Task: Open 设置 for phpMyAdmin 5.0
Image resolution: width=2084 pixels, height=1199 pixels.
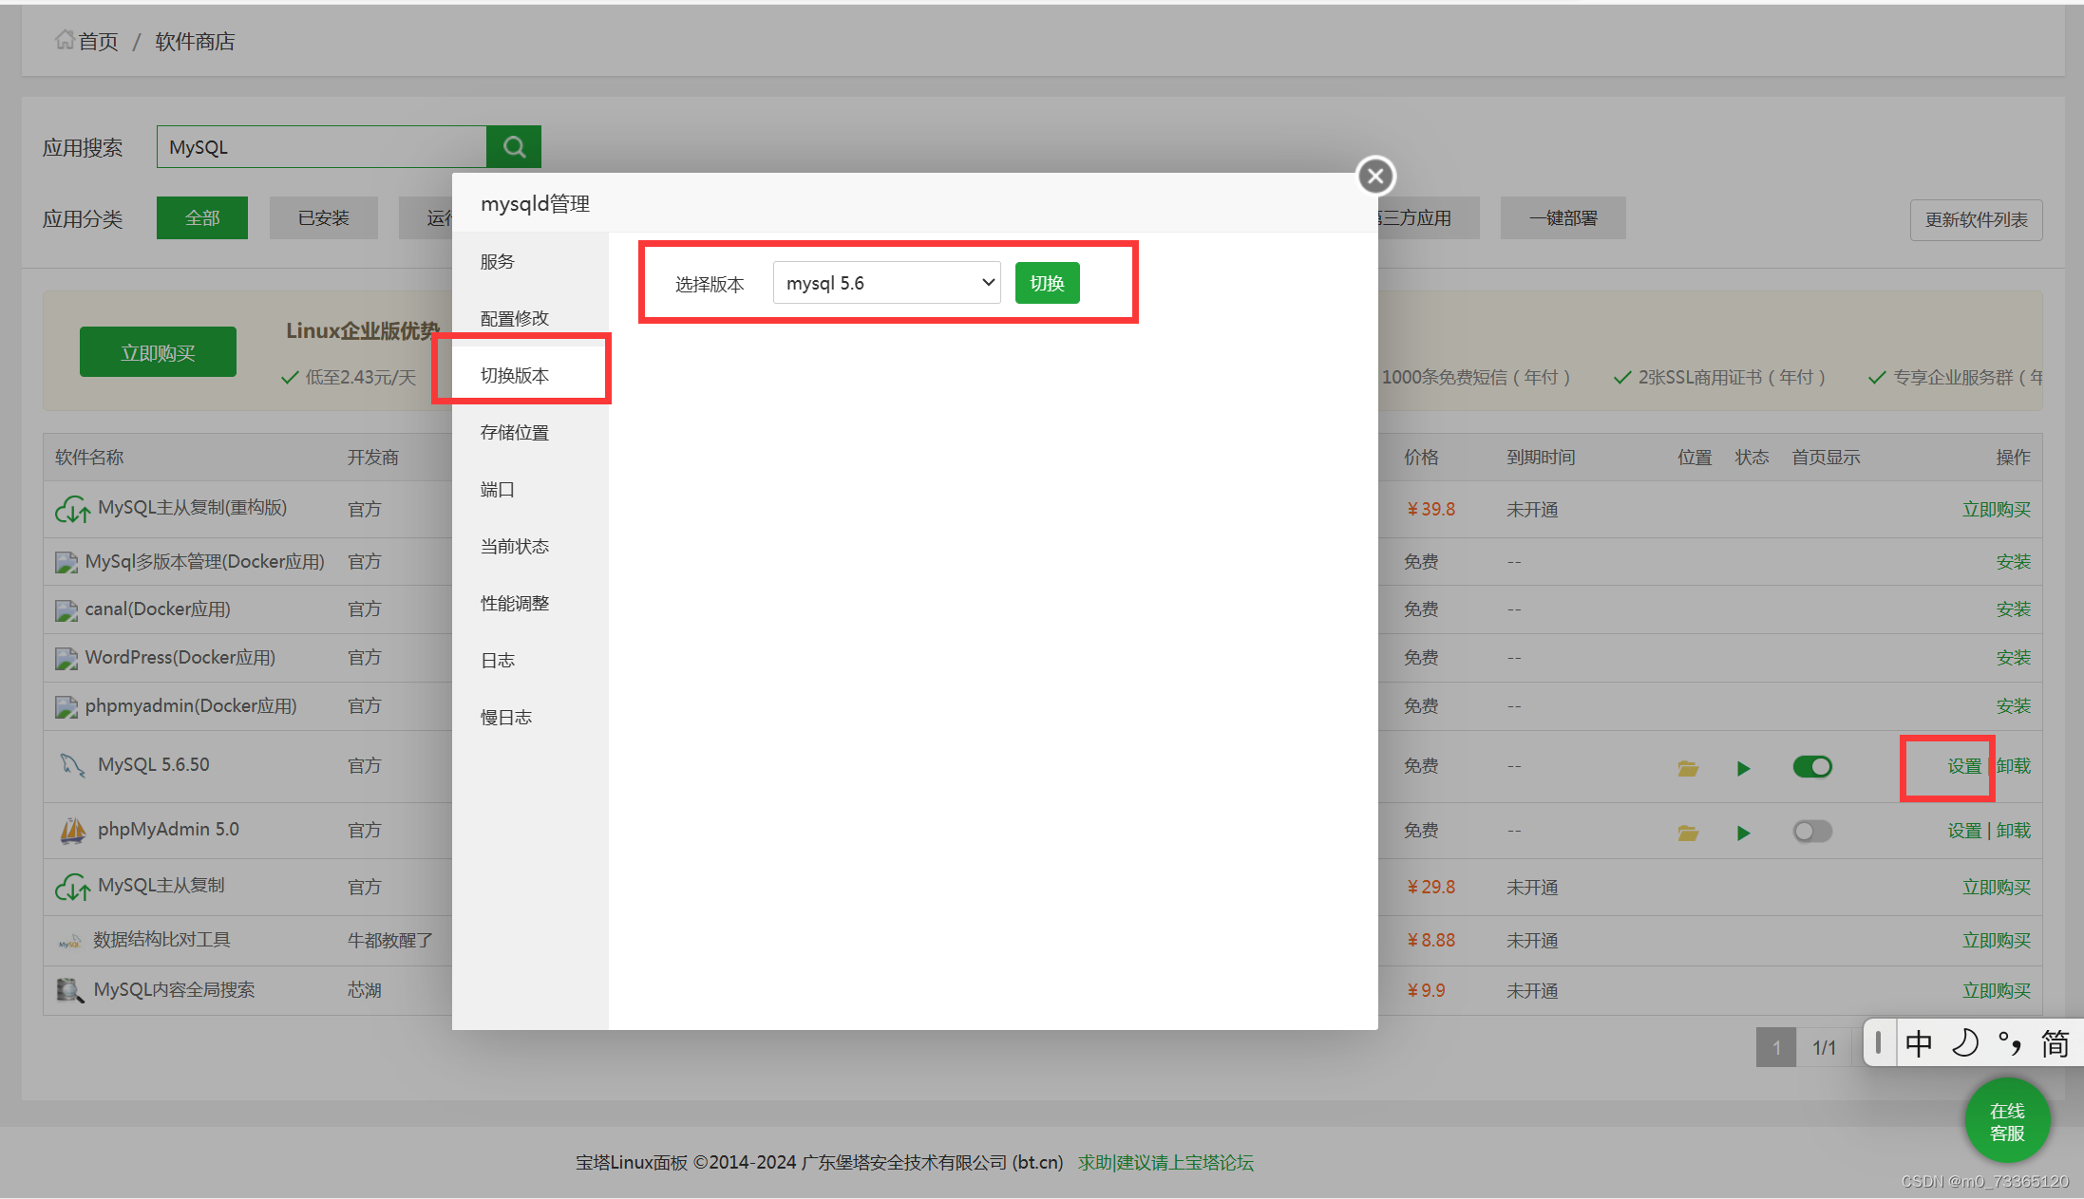Action: pos(1964,831)
